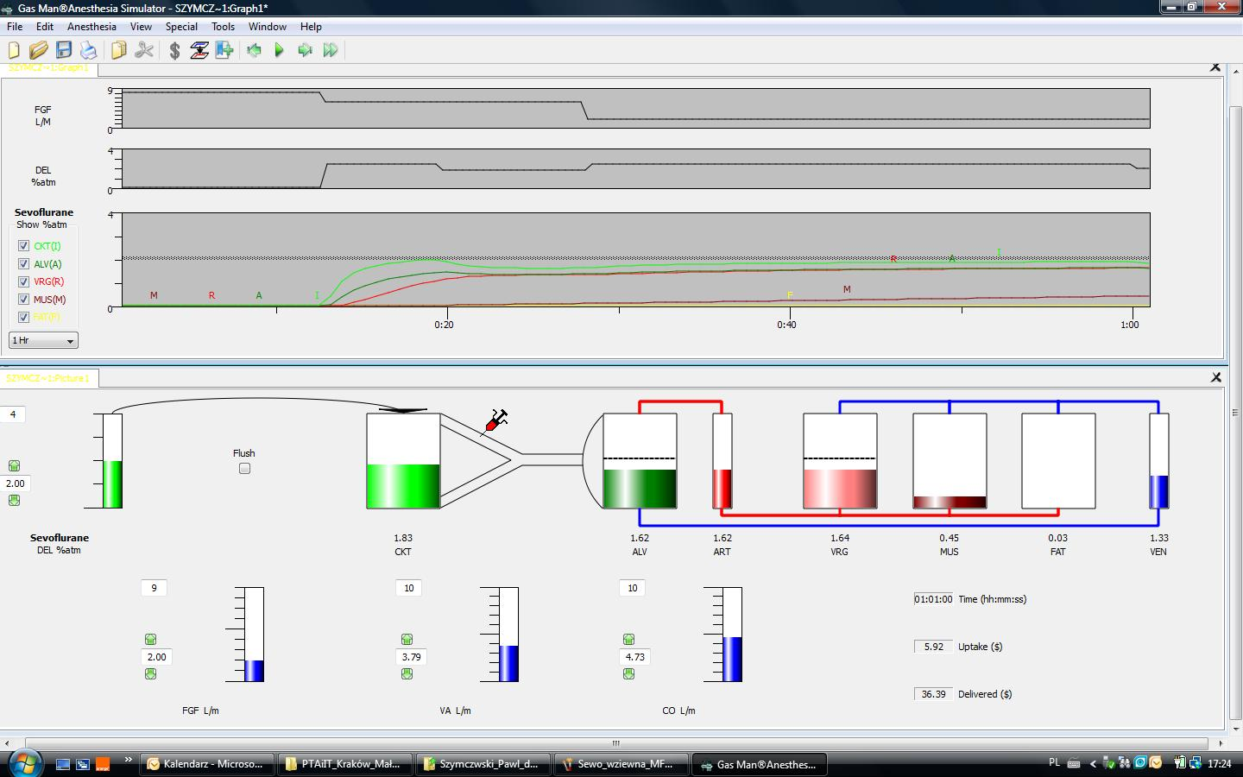Click the add bookmark toolbar icon

[x=224, y=50]
